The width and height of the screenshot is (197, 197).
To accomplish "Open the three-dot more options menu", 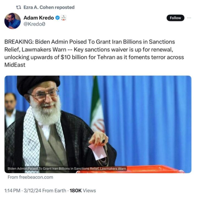I will (x=189, y=18).
